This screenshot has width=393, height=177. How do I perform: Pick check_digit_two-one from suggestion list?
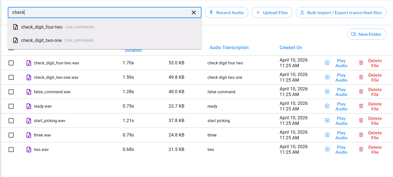point(41,40)
